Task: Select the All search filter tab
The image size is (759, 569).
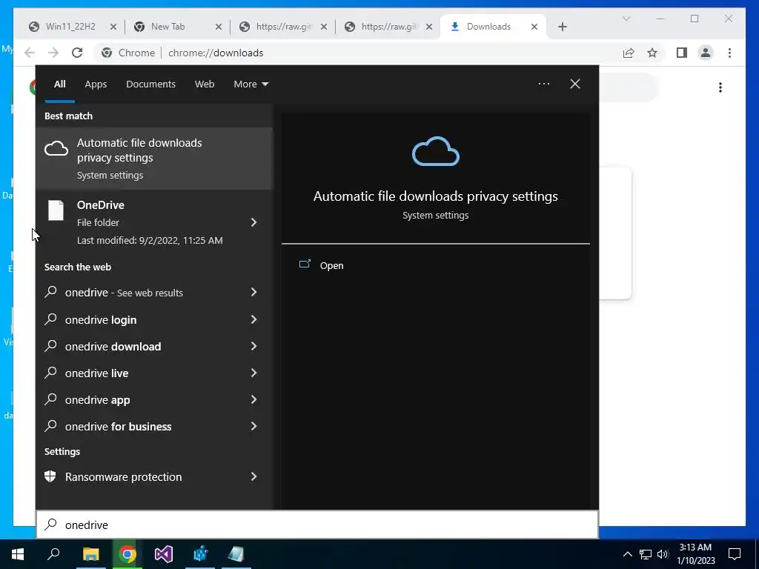Action: 59,84
